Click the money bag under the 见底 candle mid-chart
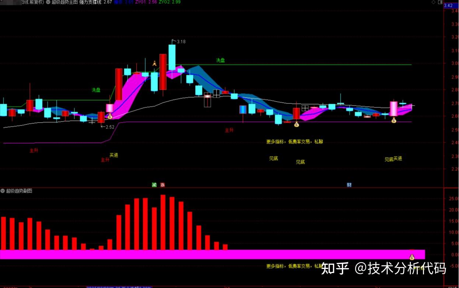This screenshot has height=288, width=459. 297,124
